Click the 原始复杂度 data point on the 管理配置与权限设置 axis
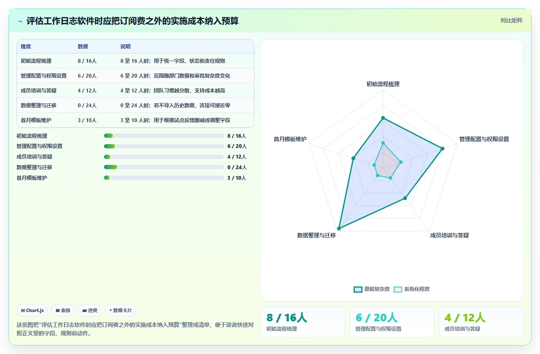Image resolution: width=540 pixels, height=354 pixels. point(442,148)
